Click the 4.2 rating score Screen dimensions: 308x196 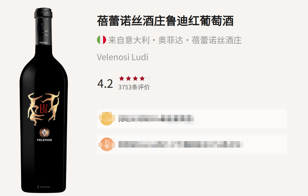[x=105, y=84]
